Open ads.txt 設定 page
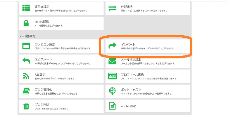The height and width of the screenshot is (115, 228). tap(148, 106)
